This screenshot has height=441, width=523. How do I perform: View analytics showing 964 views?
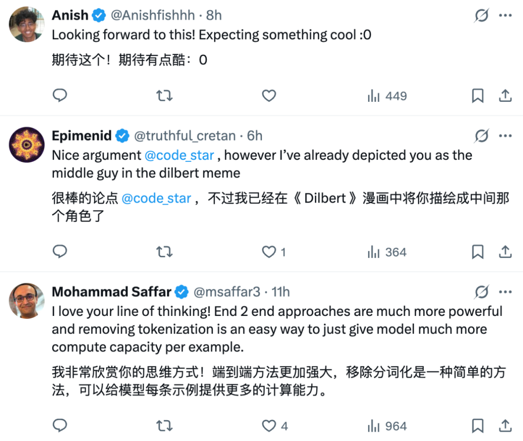point(387,426)
